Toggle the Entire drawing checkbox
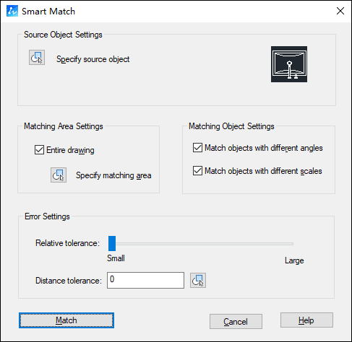 coord(39,149)
